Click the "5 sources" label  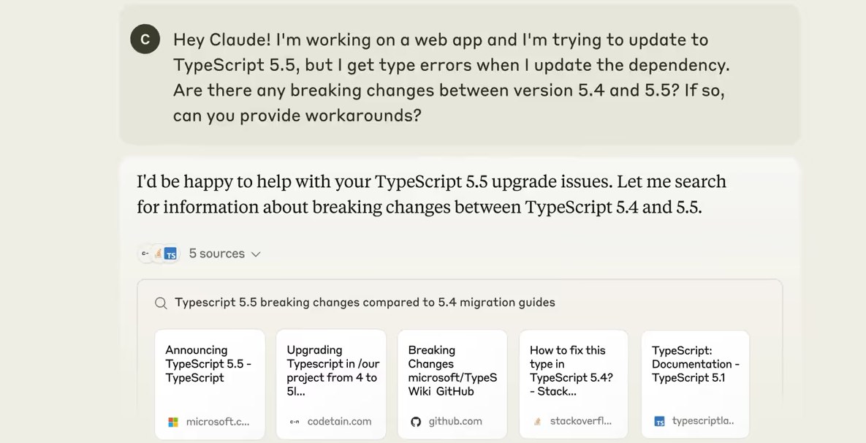coord(216,254)
